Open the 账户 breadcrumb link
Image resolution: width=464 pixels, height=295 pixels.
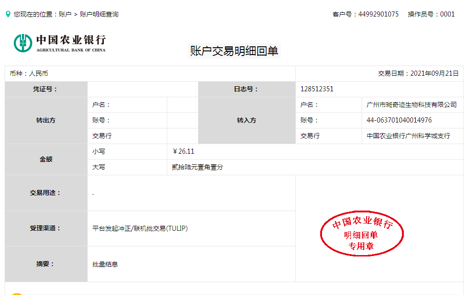click(x=65, y=14)
